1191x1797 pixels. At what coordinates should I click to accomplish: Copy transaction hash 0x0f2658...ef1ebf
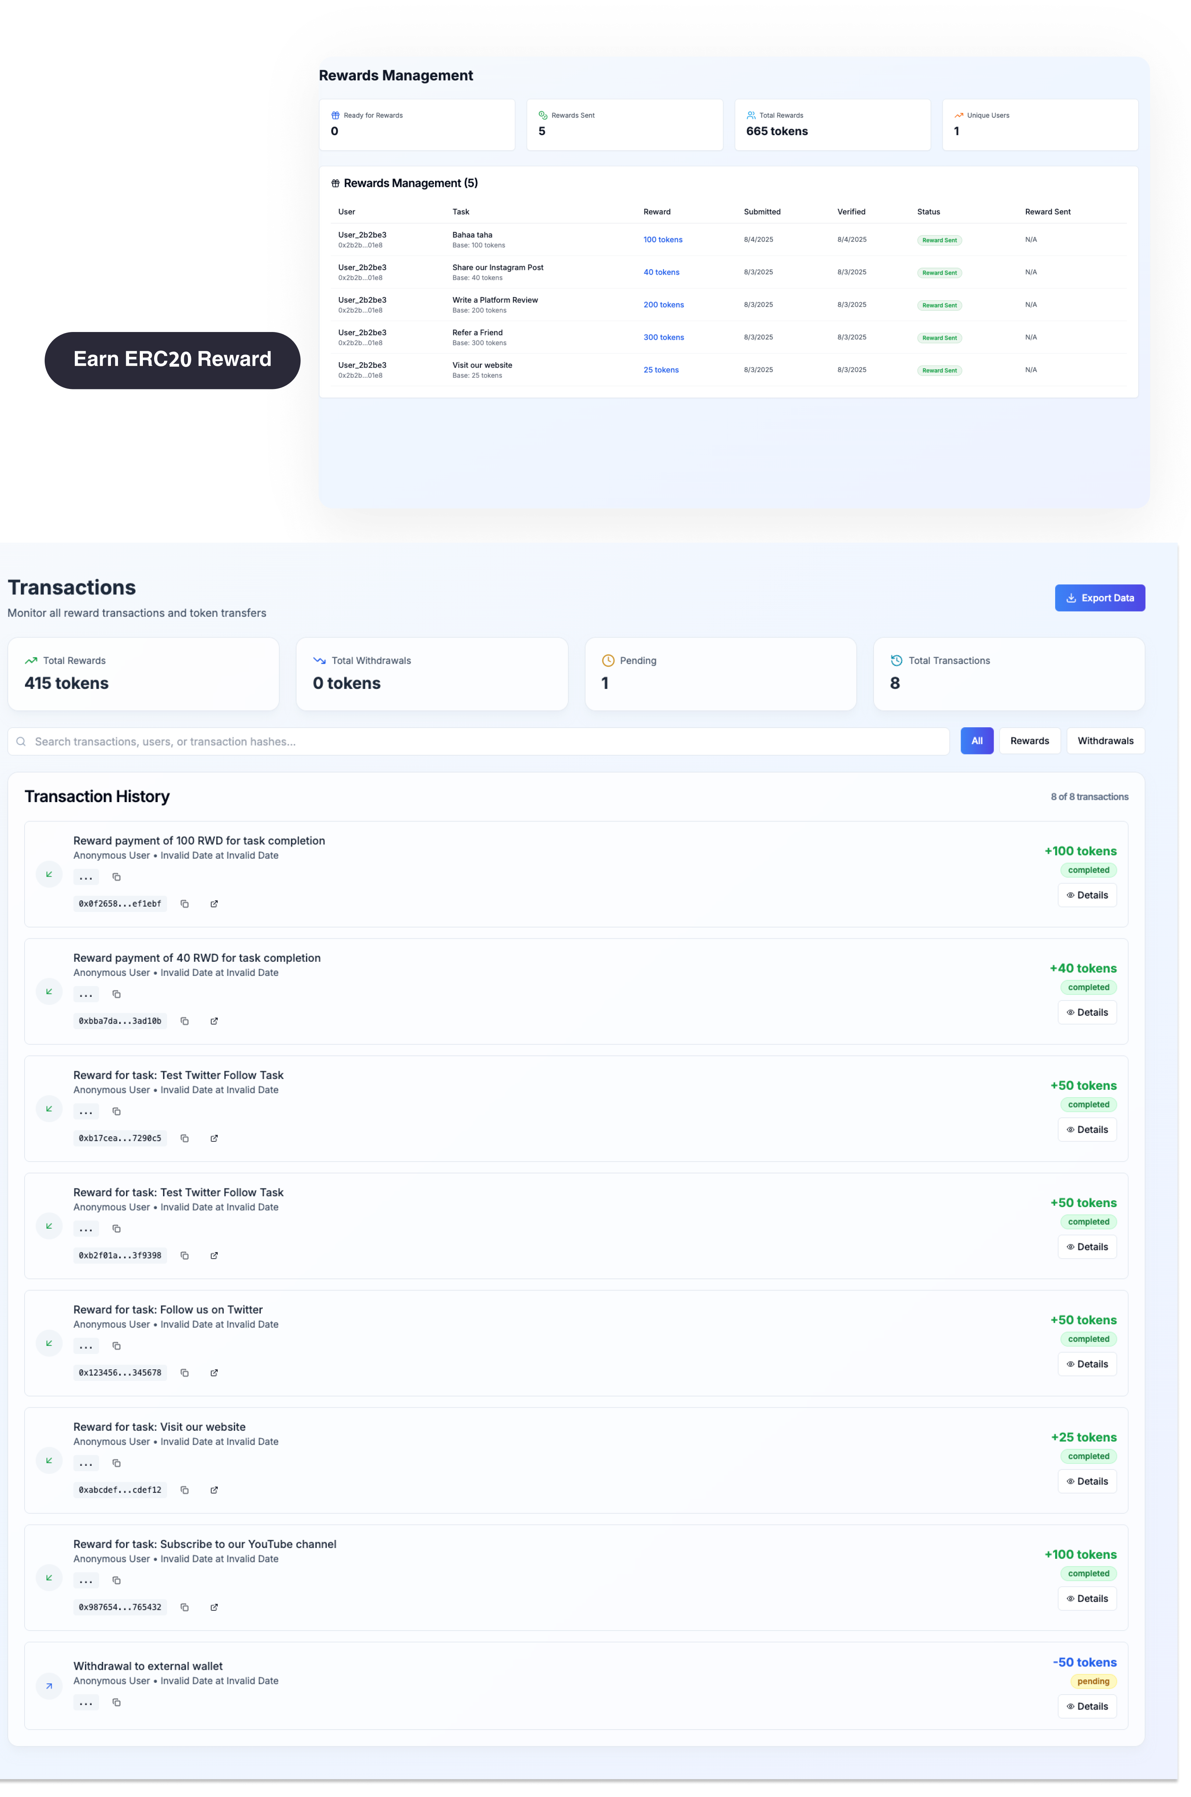pos(185,904)
